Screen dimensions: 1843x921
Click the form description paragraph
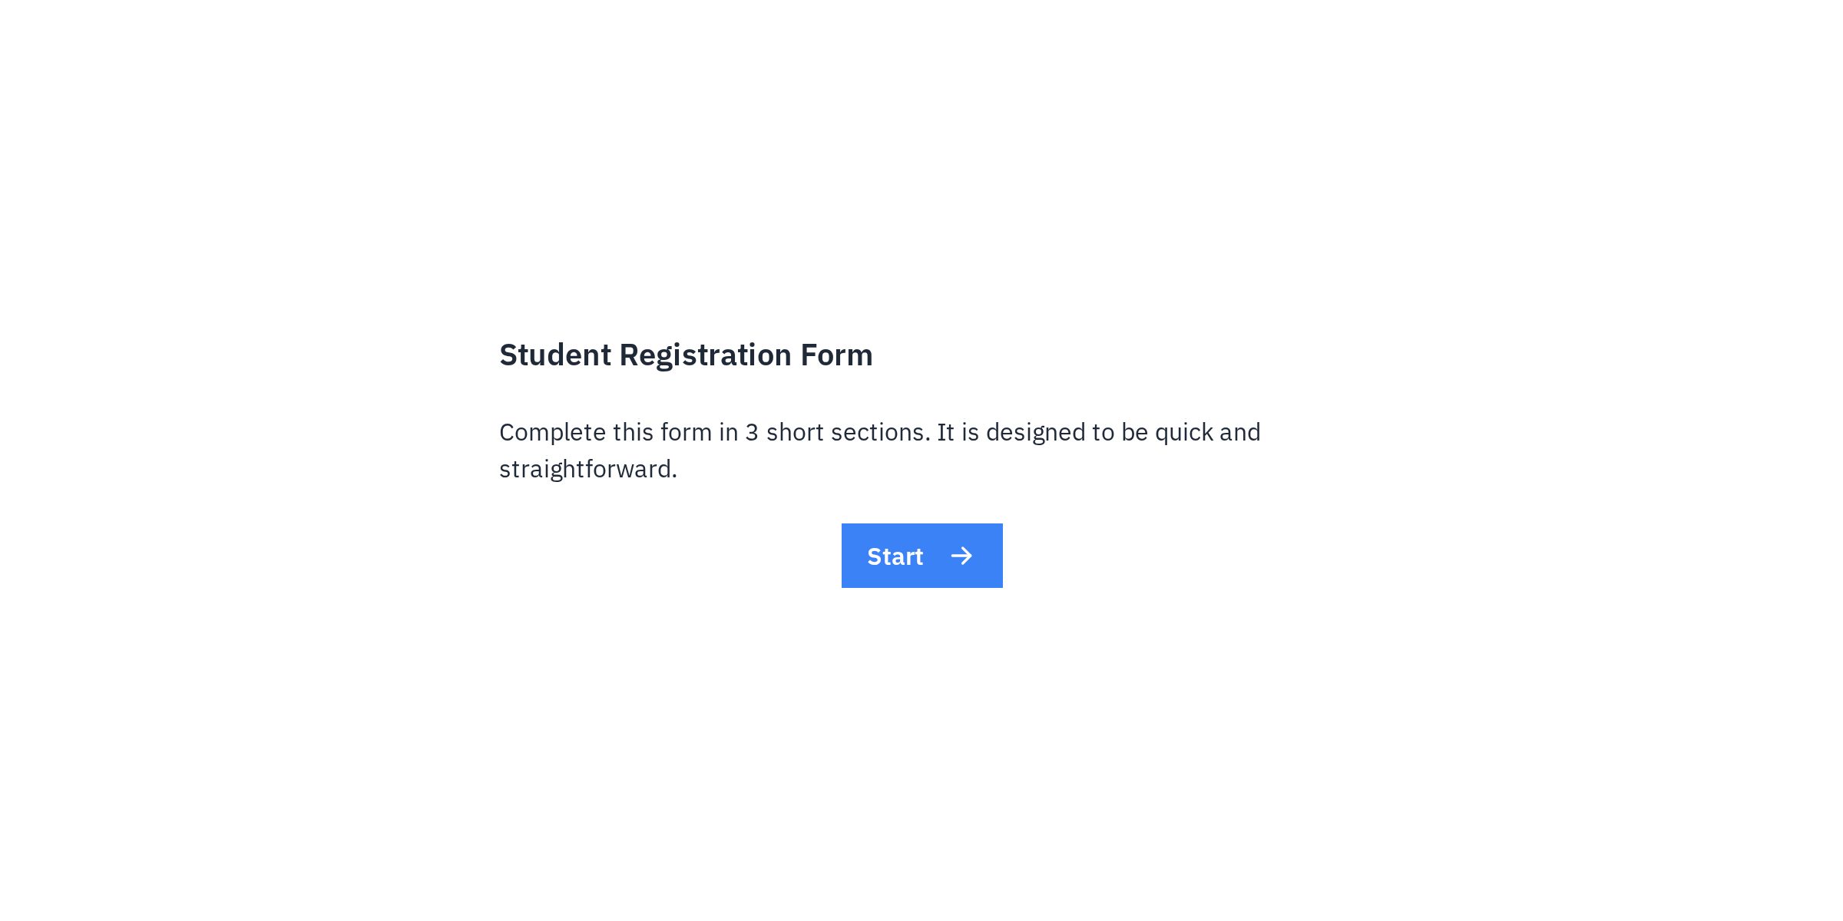(879, 451)
